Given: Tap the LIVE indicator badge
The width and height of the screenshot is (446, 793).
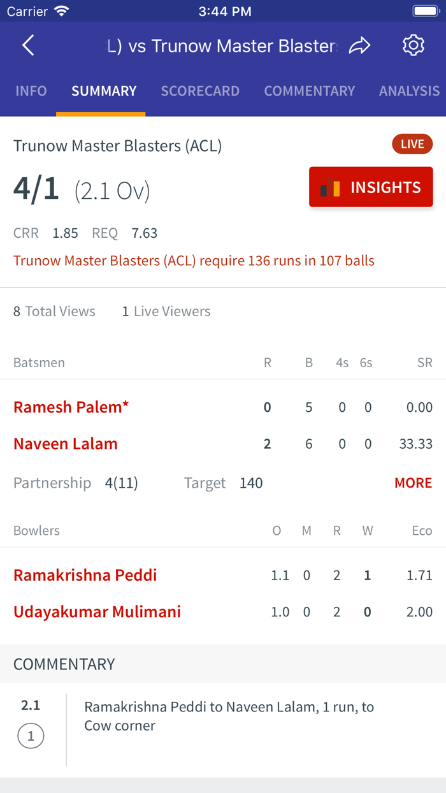Looking at the screenshot, I should coord(412,143).
